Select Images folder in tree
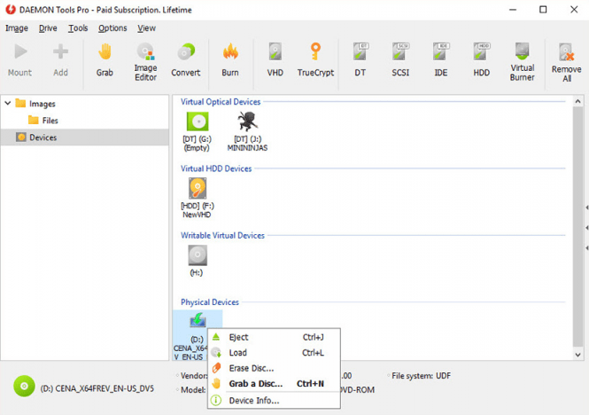The image size is (589, 415). click(x=35, y=104)
